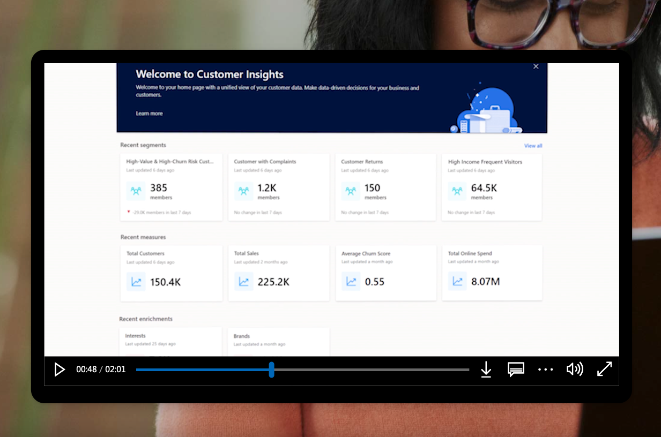Screen dimensions: 661x437
Task: Click chart icon beside 0.55
Action: [351, 282]
